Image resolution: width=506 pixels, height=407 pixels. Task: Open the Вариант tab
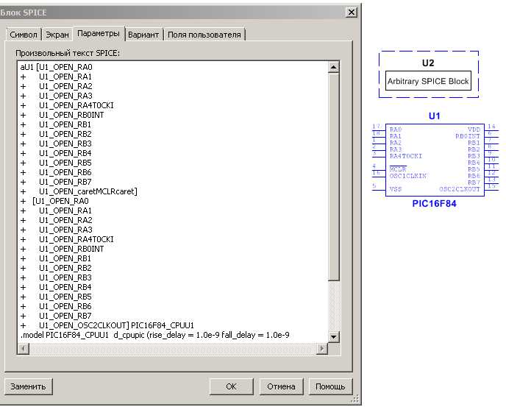pos(143,35)
